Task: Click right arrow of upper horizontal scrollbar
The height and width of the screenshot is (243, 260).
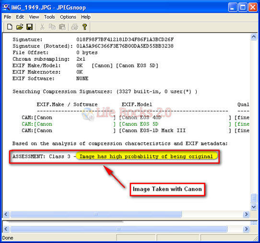Action: coord(247,214)
